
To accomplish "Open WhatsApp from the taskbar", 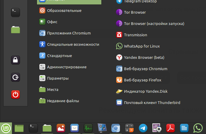I will (x=198, y=128).
